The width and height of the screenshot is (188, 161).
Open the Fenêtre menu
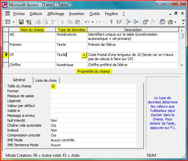pos(111,14)
